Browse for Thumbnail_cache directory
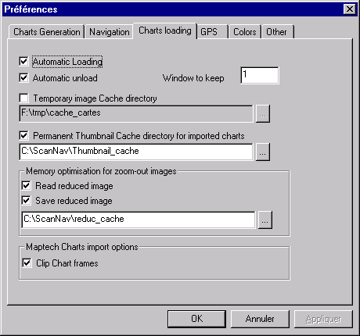Viewport: 360px width, 336px height. (263, 152)
